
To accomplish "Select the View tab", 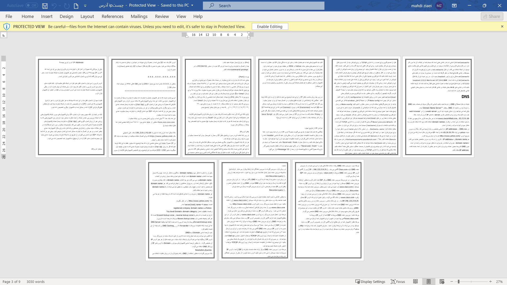I will click(181, 16).
